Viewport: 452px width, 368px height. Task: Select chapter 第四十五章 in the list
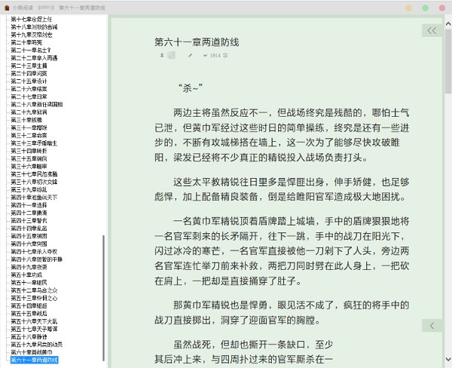pyautogui.click(x=29, y=236)
